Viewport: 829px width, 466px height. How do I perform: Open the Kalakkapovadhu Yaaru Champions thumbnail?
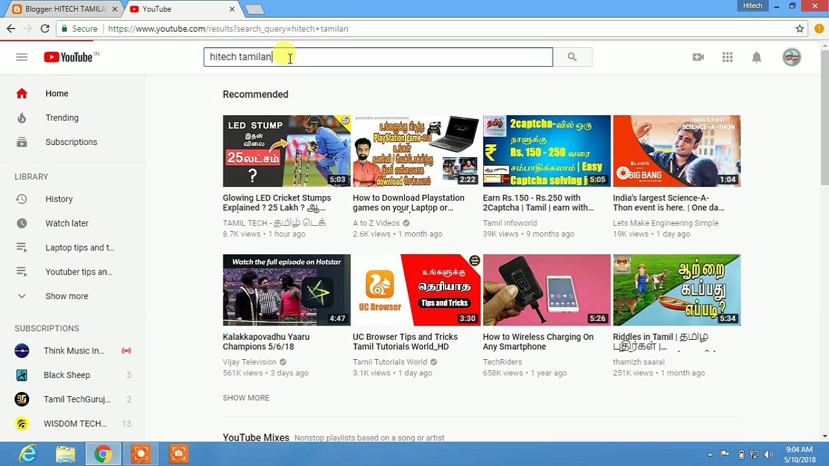point(286,290)
